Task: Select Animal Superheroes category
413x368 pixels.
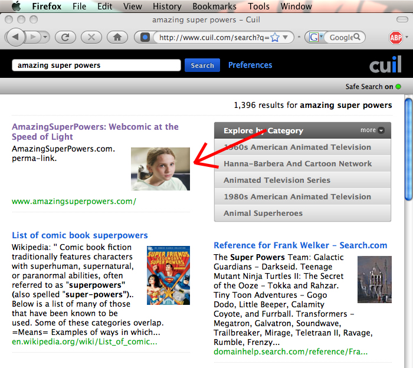Action: (302, 213)
